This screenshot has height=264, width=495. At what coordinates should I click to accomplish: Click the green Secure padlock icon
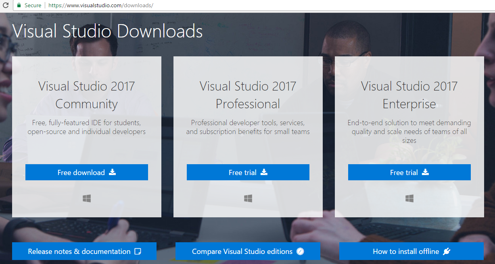click(x=19, y=5)
